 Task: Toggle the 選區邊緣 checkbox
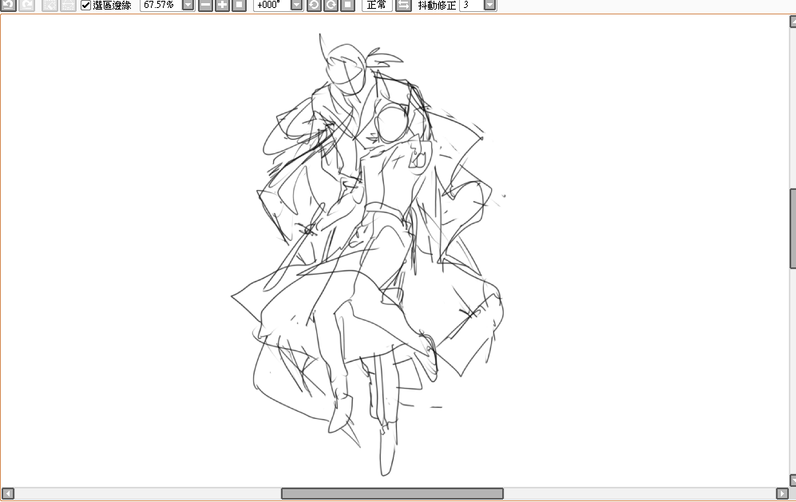[85, 6]
